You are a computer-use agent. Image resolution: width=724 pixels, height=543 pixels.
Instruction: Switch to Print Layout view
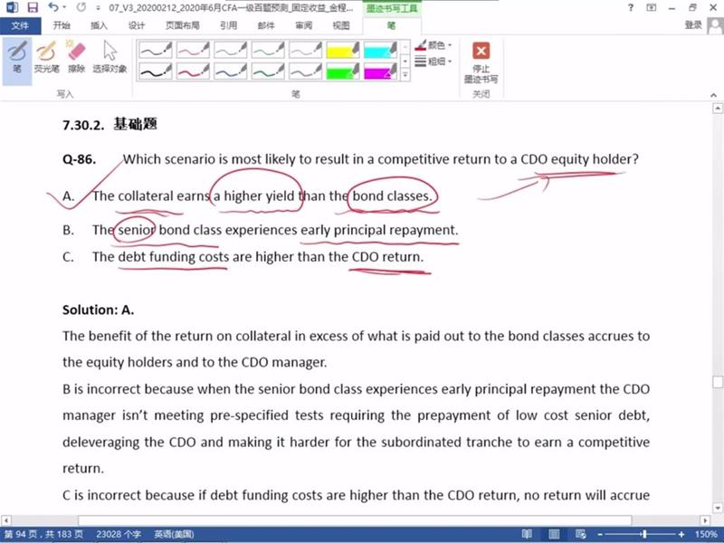point(554,534)
